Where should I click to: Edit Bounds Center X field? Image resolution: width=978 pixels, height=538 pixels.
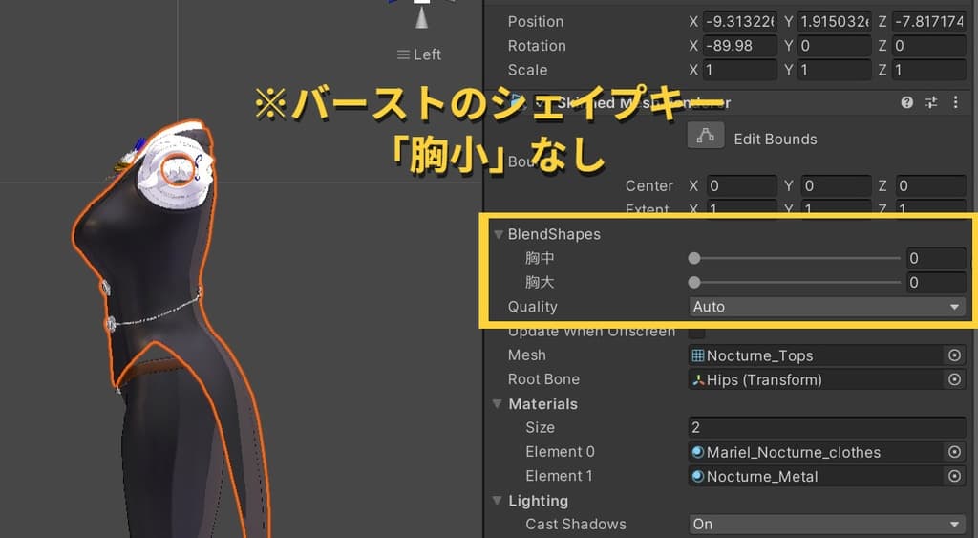(x=741, y=186)
